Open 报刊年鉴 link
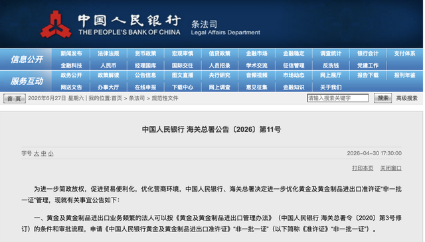This screenshot has width=425, height=242. pyautogui.click(x=404, y=76)
